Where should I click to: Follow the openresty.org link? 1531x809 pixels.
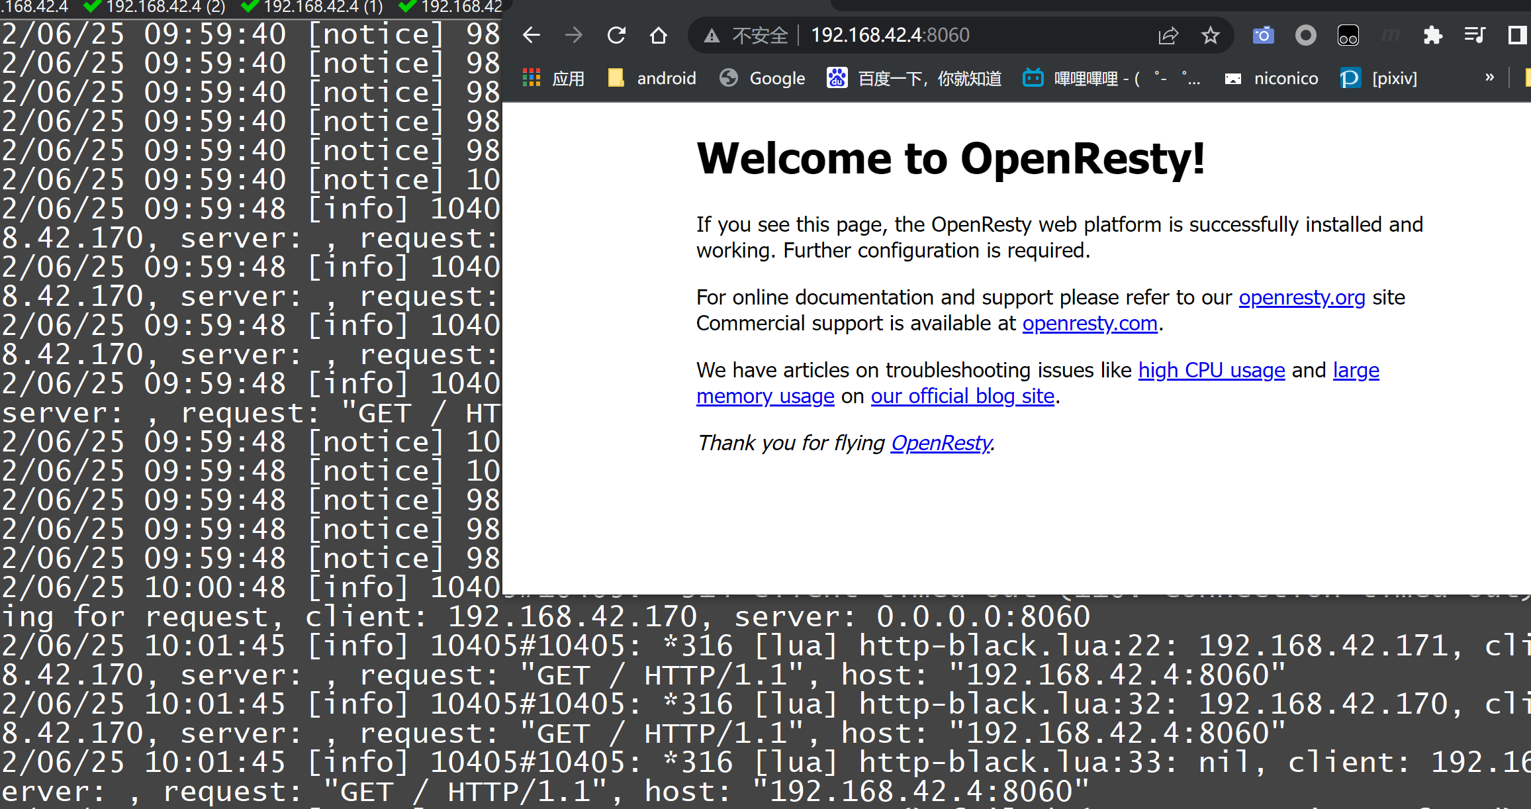tap(1301, 297)
